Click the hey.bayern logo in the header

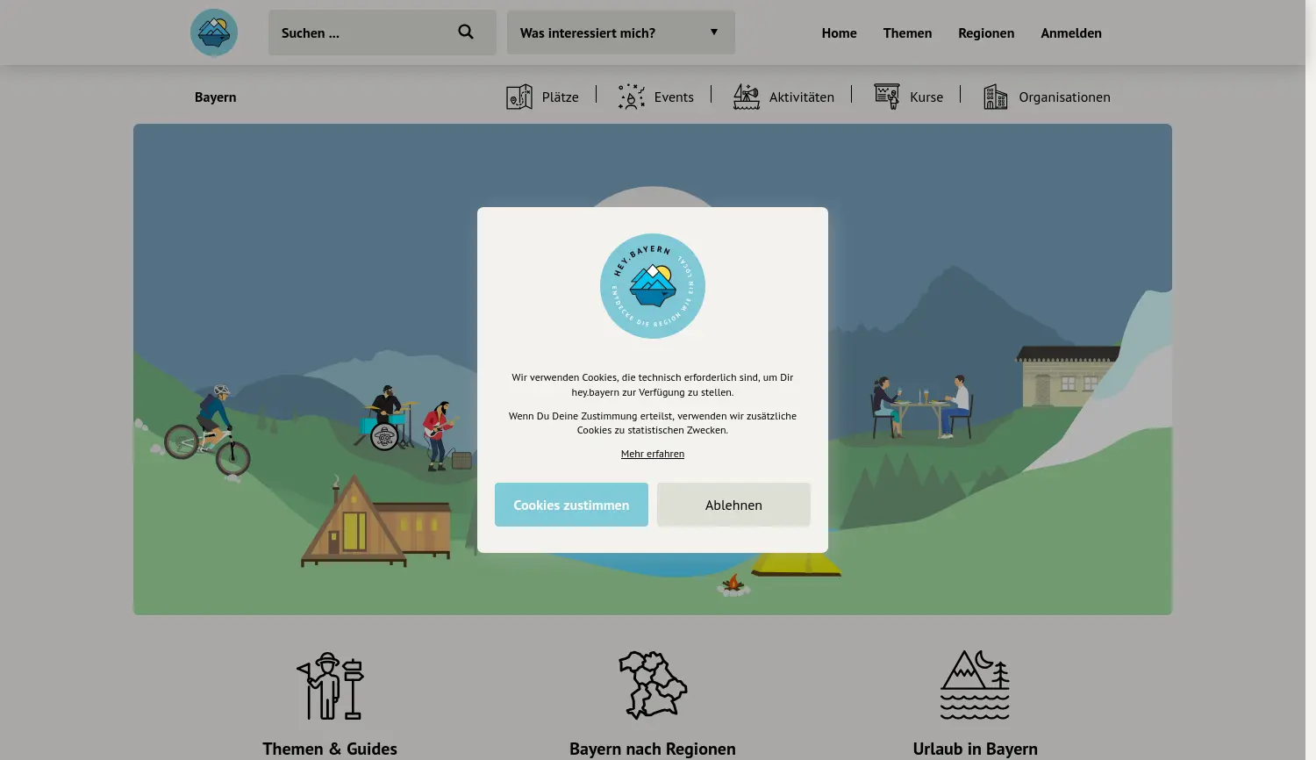(213, 32)
